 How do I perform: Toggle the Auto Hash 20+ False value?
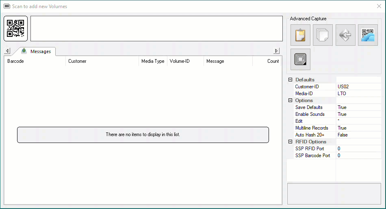point(358,134)
